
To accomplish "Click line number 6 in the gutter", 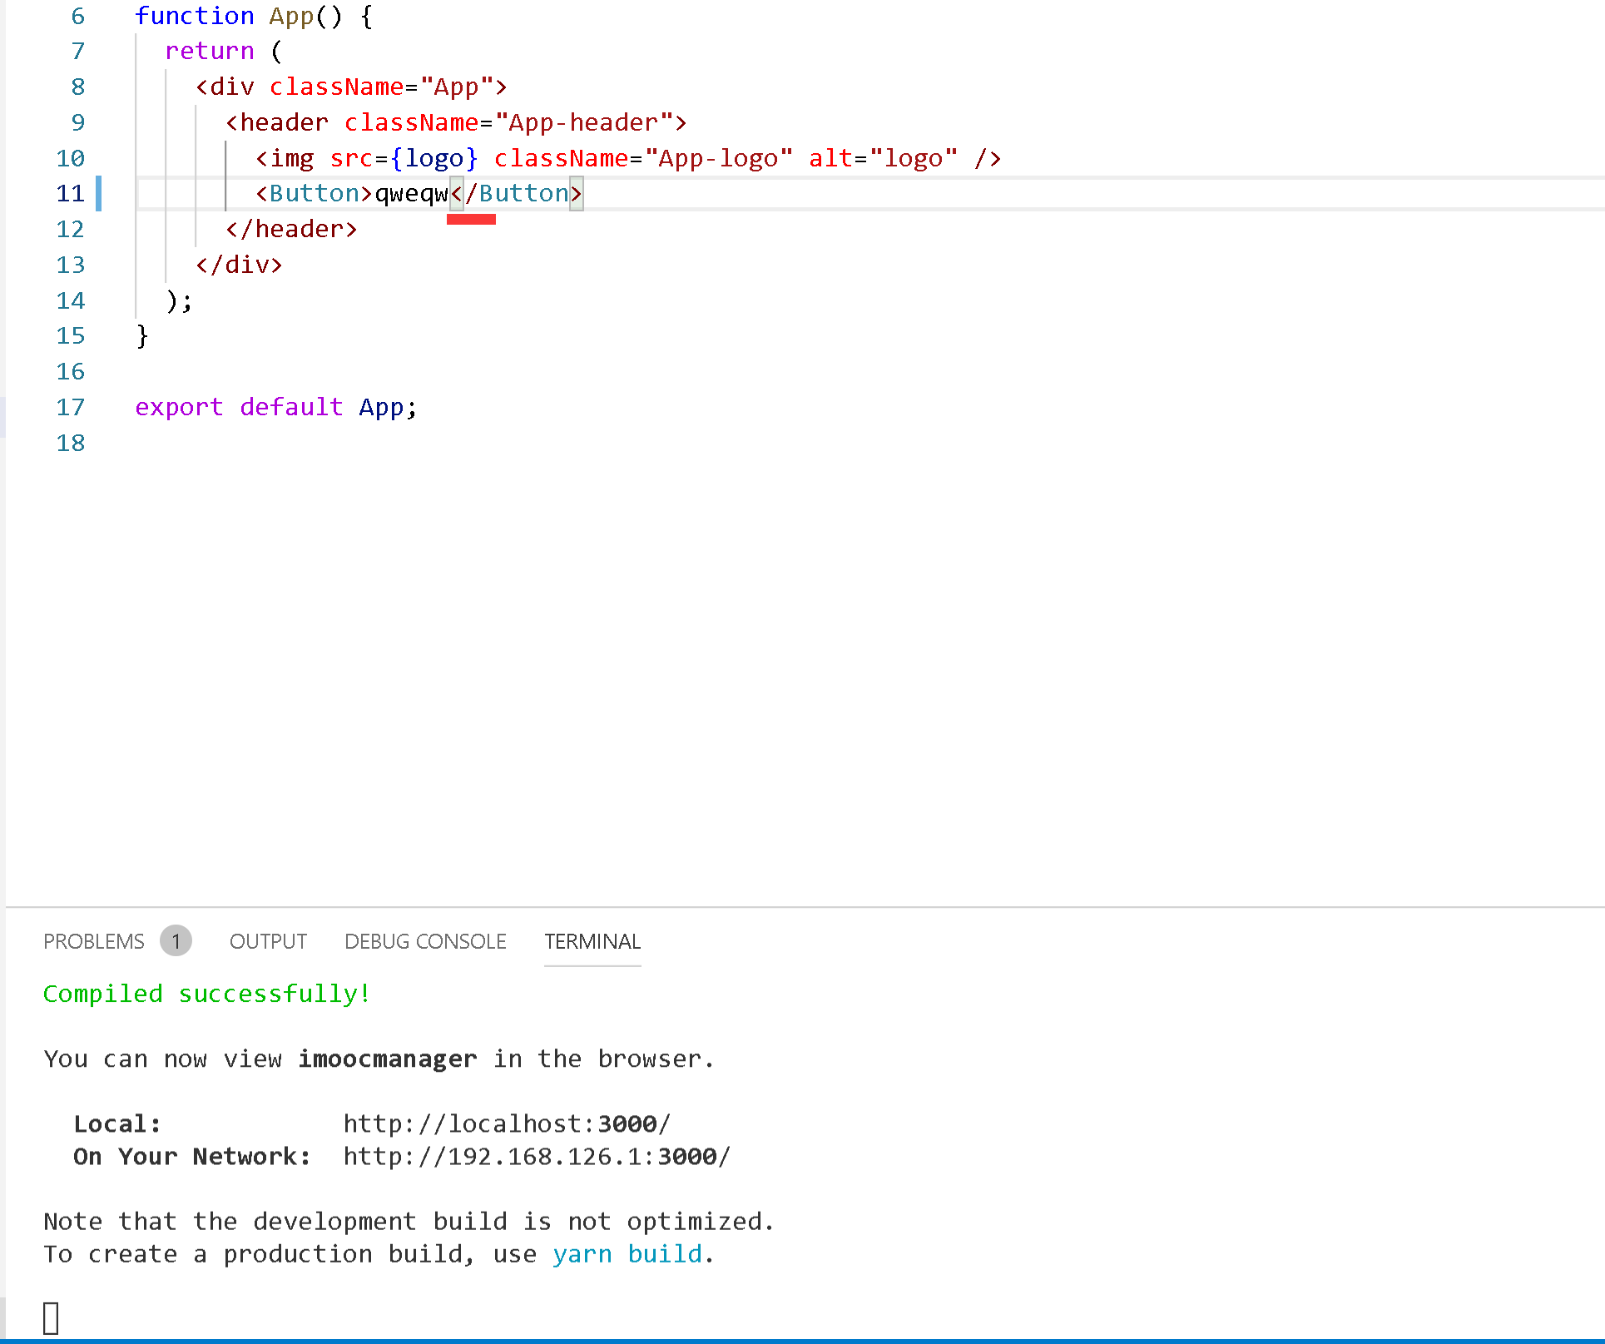I will 77,16.
